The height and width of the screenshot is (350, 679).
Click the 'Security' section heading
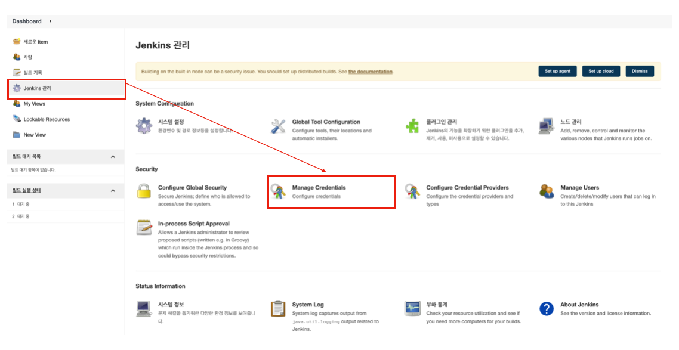[146, 169]
